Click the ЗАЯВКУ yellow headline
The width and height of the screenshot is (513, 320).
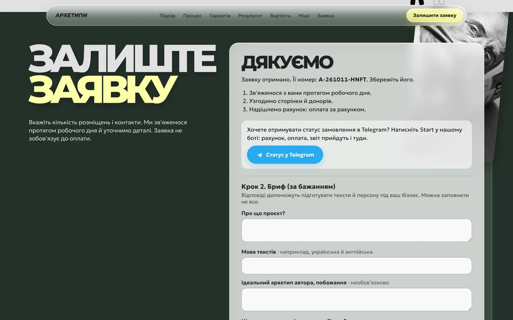point(103,90)
